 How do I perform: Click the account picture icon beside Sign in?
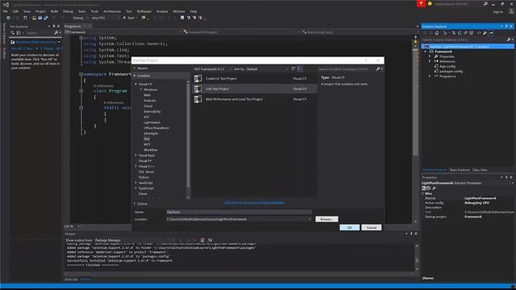511,11
